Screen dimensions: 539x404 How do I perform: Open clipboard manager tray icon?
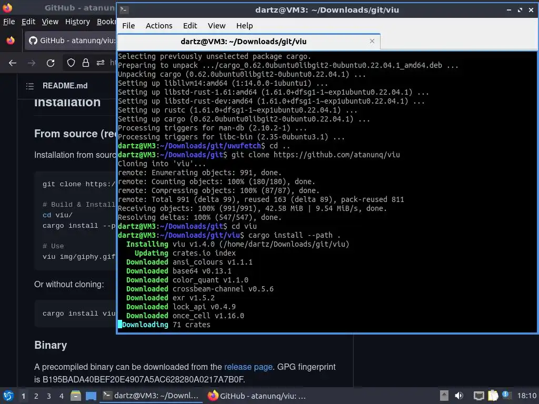click(493, 396)
